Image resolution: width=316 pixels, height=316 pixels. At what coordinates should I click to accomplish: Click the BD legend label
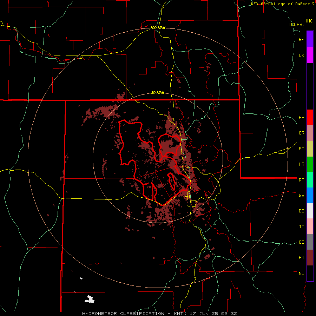pyautogui.click(x=301, y=149)
